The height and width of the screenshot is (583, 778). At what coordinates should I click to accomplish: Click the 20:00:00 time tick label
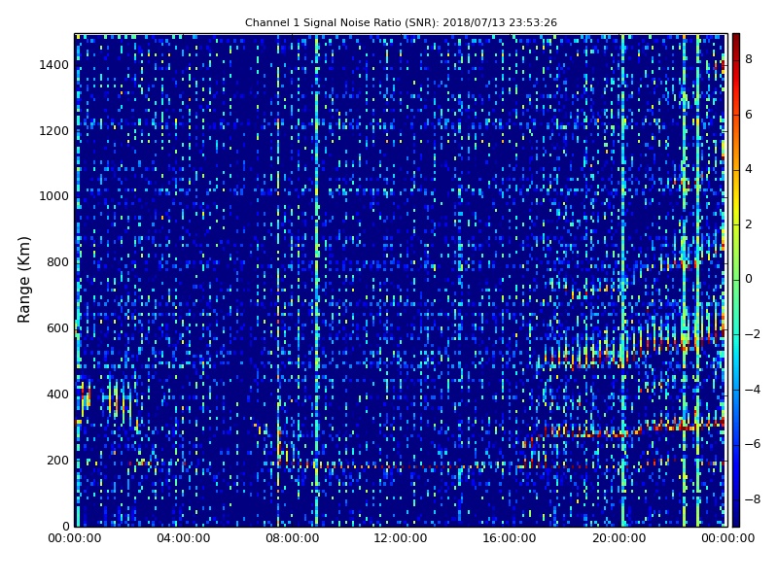pyautogui.click(x=619, y=538)
